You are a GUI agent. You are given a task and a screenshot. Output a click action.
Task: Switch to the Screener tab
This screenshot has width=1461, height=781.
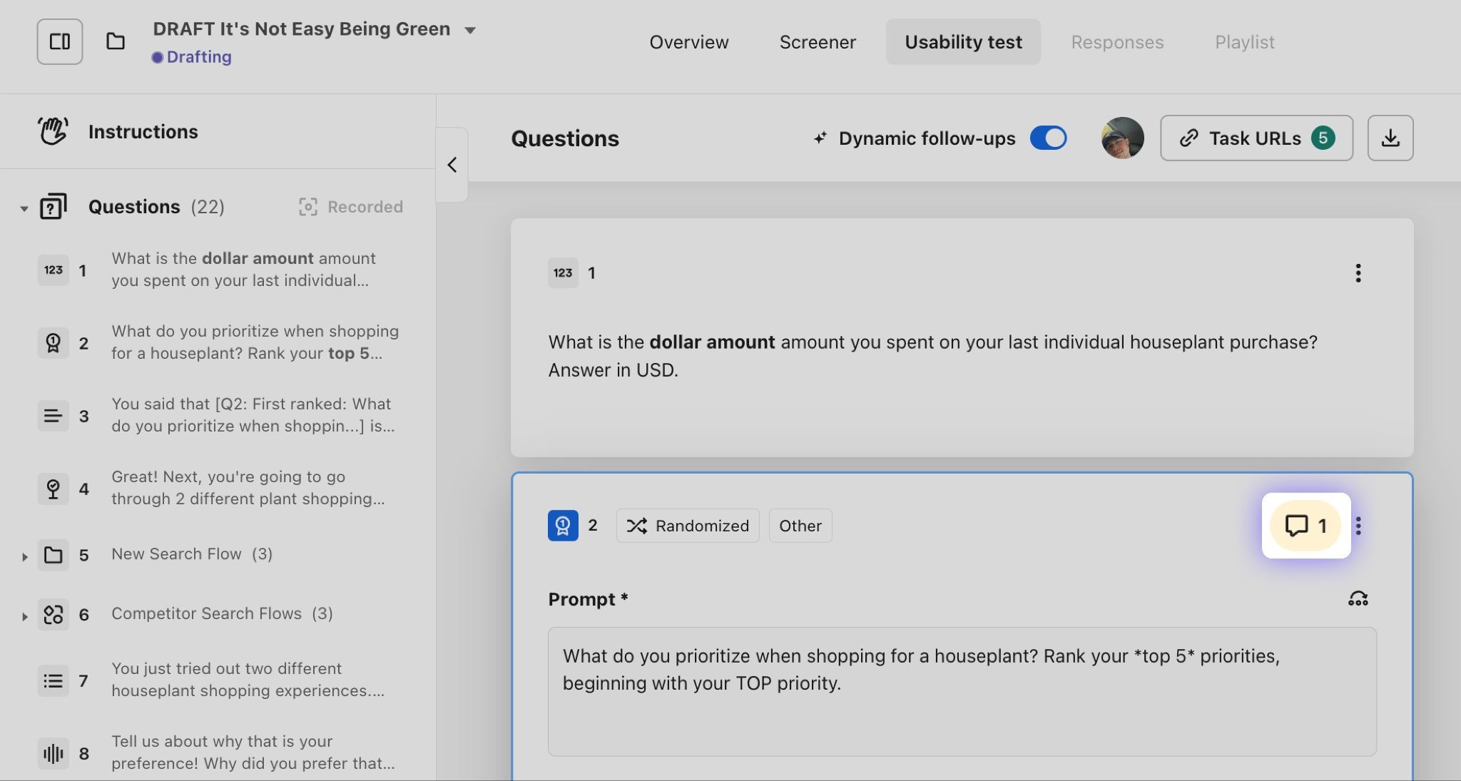click(x=818, y=42)
